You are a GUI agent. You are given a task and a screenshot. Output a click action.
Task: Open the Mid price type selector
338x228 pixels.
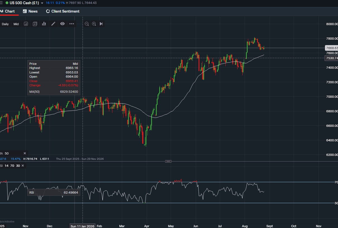coord(16,24)
